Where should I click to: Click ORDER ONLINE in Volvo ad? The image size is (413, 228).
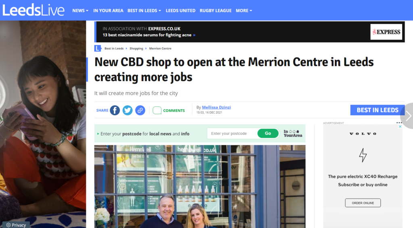click(363, 203)
